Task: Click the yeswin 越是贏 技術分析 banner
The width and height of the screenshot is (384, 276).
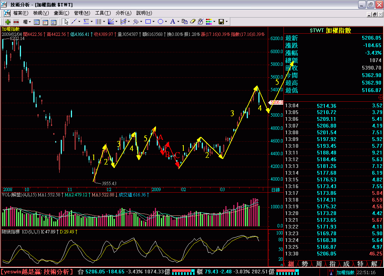Action: [37, 272]
